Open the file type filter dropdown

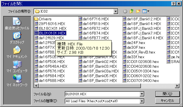click(x=142, y=101)
